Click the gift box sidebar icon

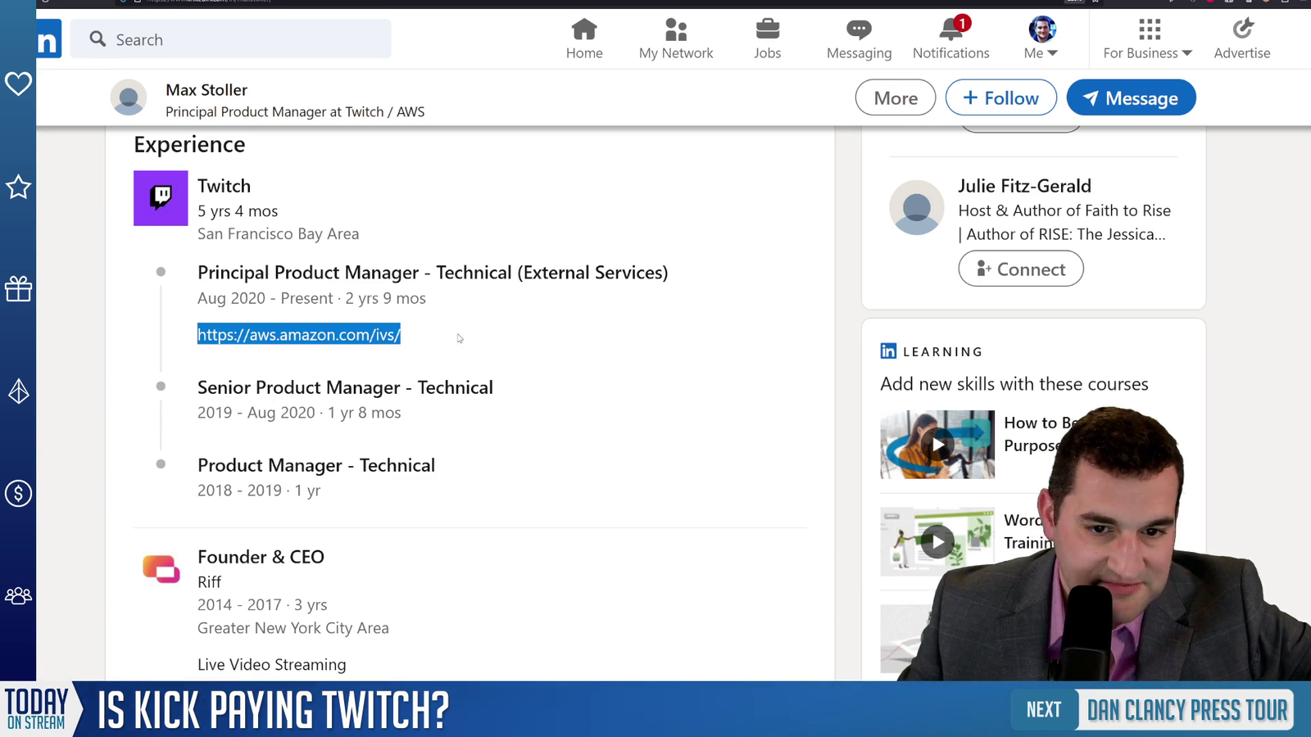pos(18,288)
